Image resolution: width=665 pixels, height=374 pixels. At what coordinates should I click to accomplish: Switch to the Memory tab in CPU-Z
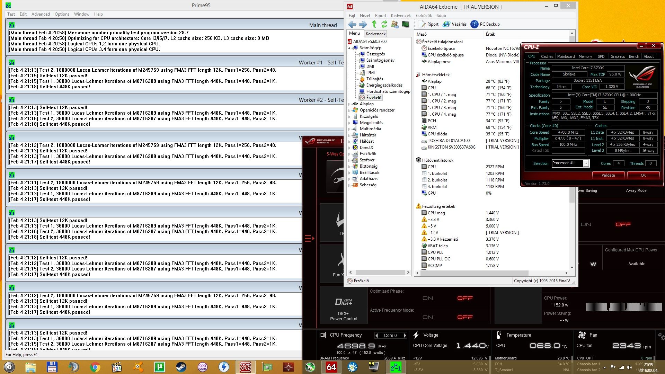click(585, 56)
